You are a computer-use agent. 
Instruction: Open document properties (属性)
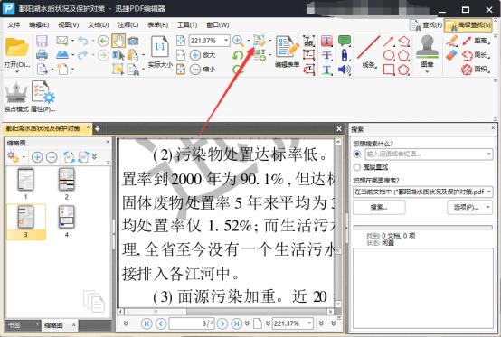click(43, 97)
